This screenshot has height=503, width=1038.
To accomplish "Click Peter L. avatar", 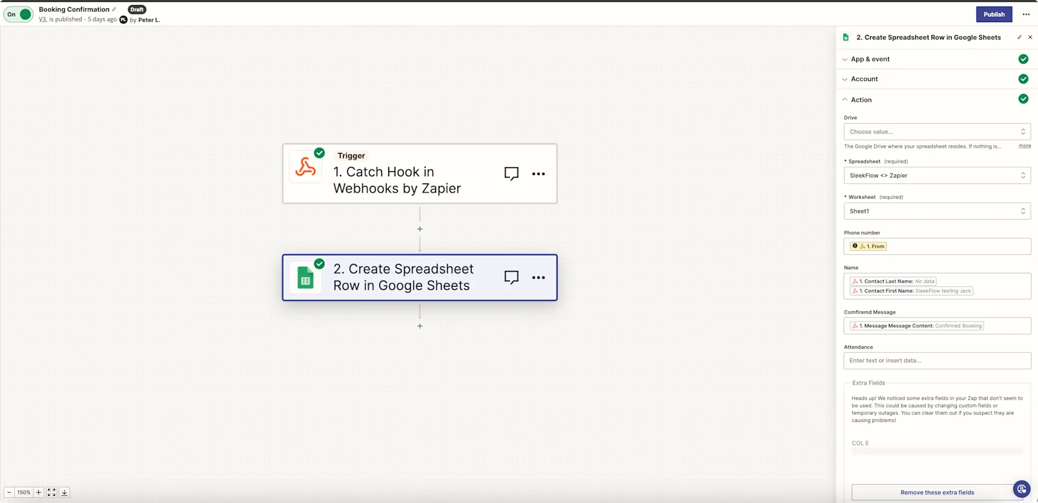I will (x=123, y=19).
